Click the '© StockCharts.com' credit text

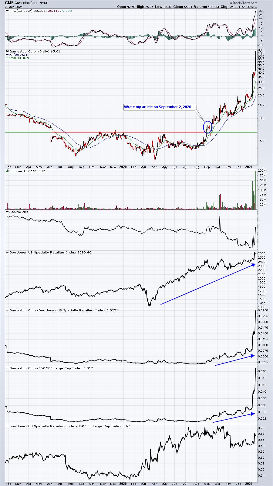(x=244, y=3)
